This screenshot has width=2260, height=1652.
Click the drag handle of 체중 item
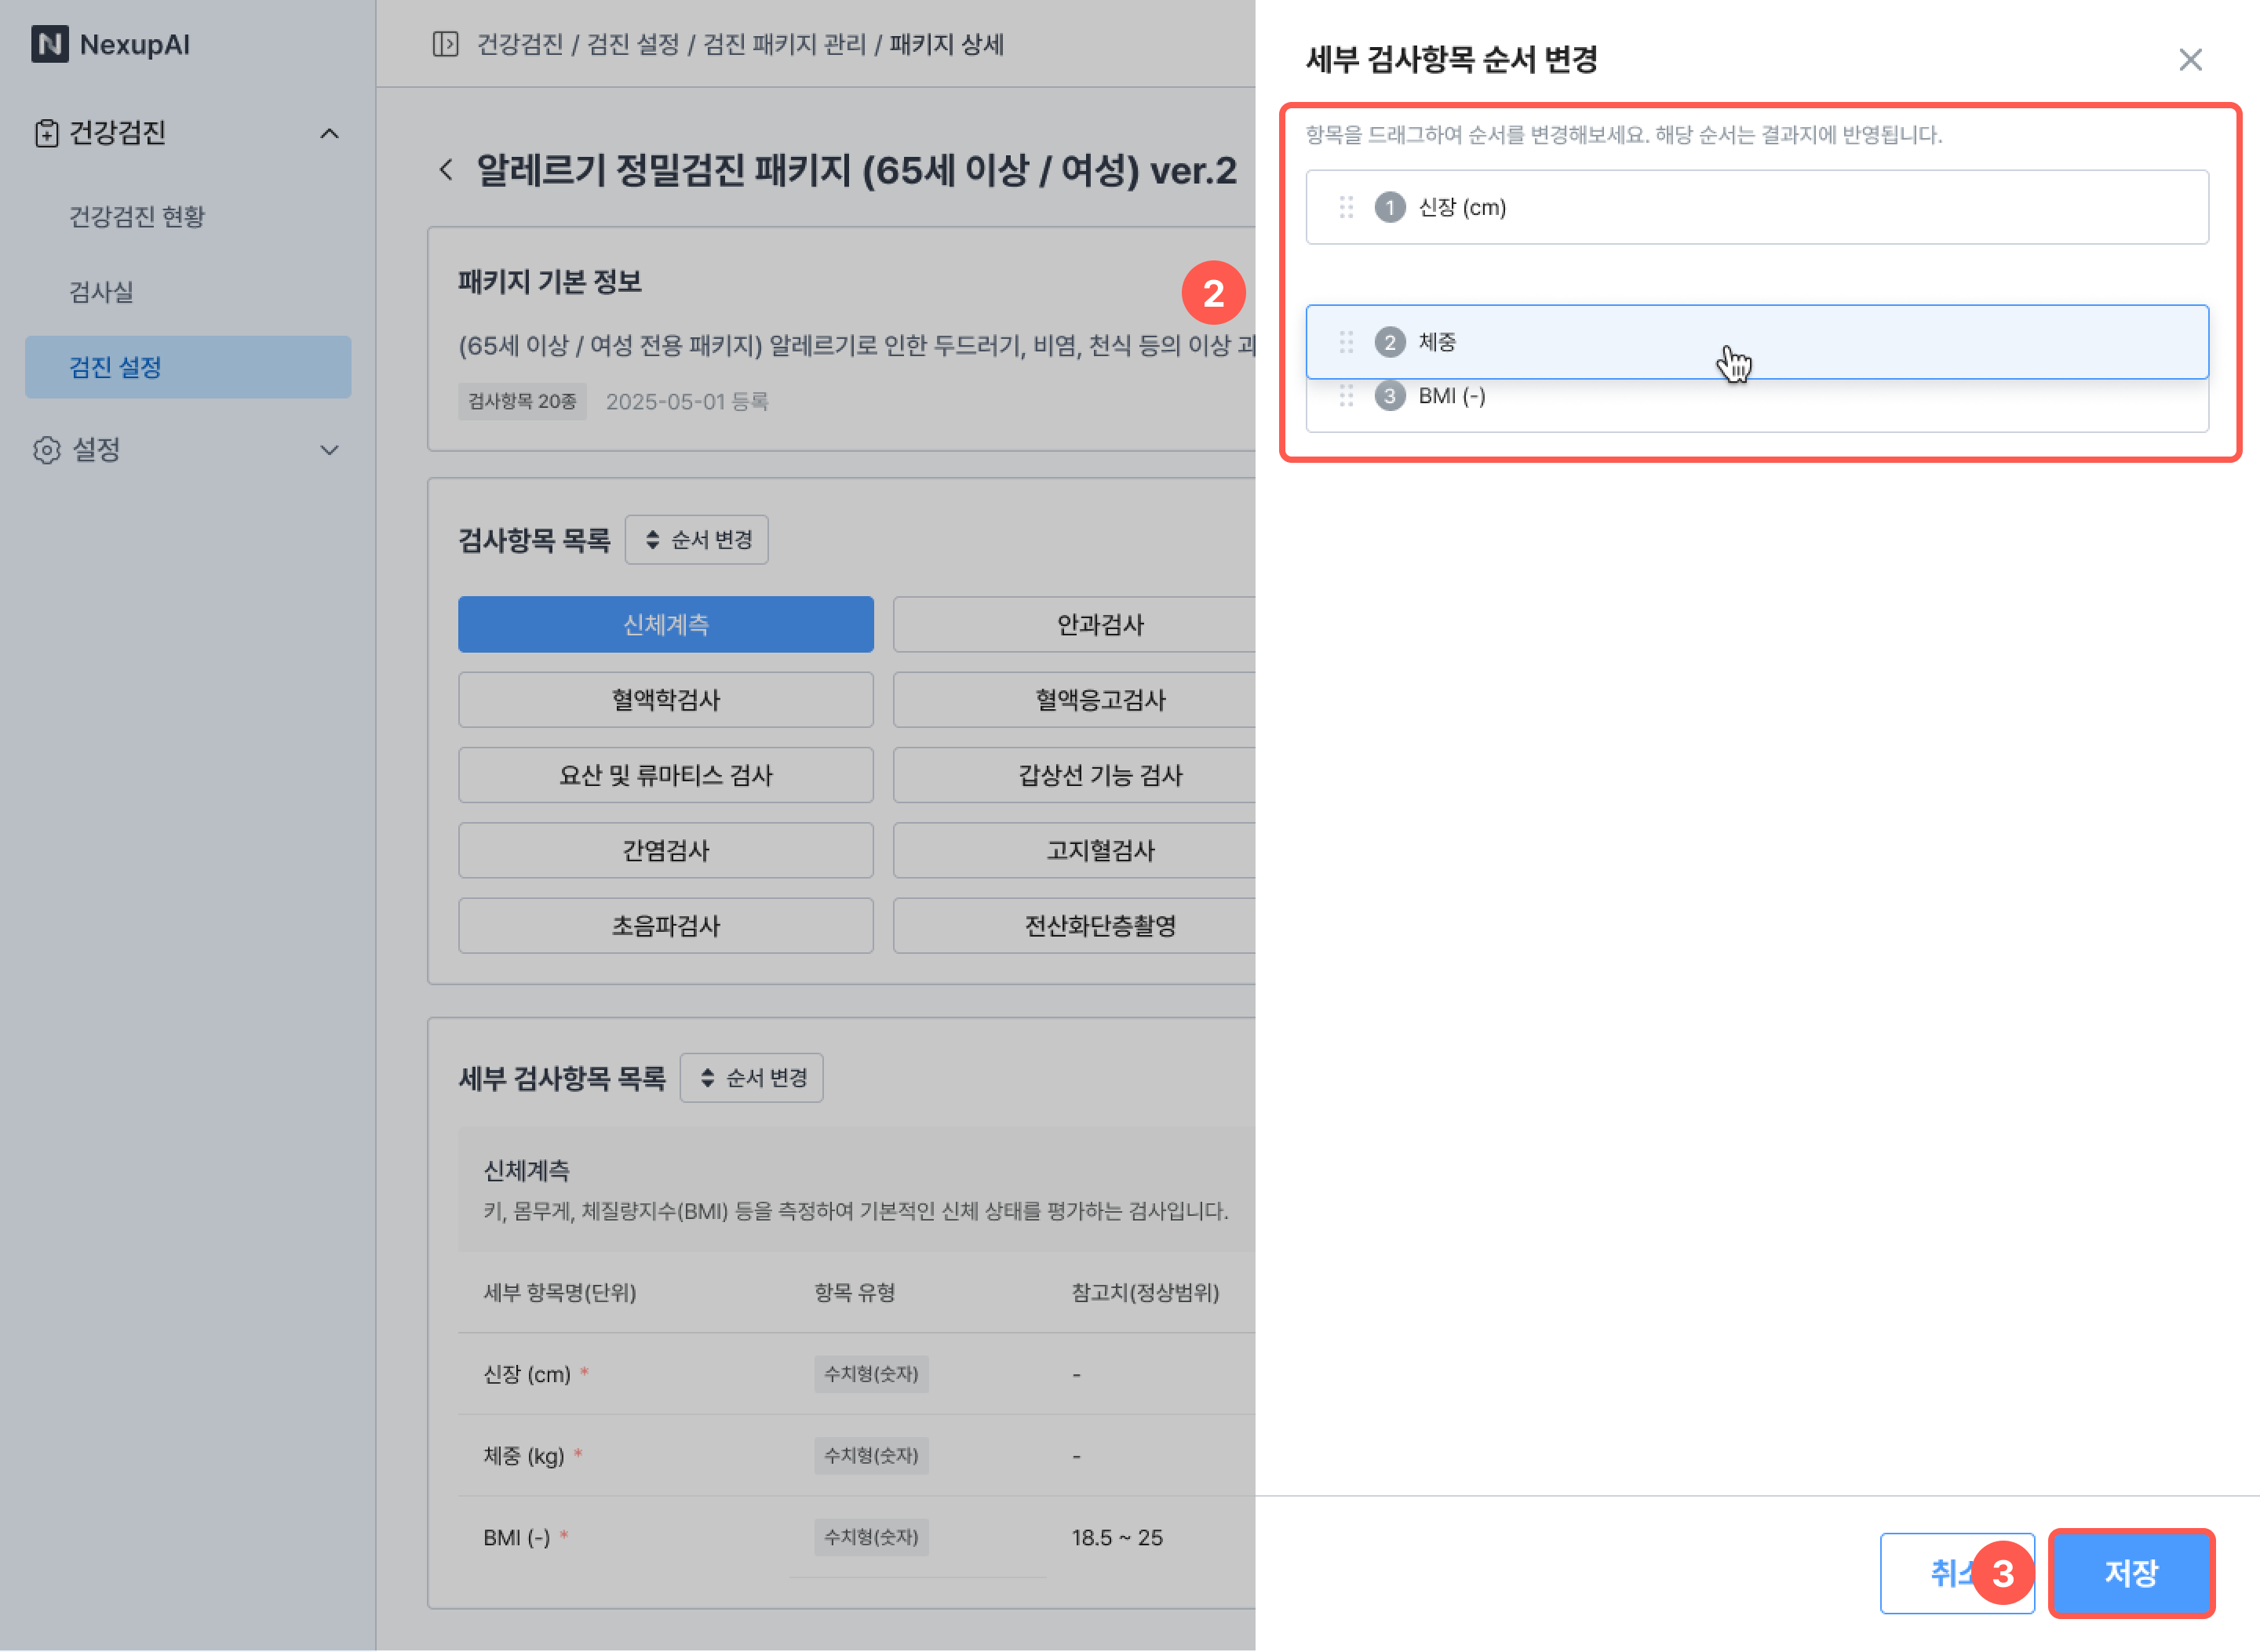(x=1346, y=342)
